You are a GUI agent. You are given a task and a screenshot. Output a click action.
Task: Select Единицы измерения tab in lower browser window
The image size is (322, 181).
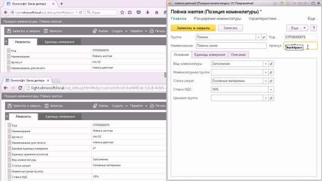(60, 117)
